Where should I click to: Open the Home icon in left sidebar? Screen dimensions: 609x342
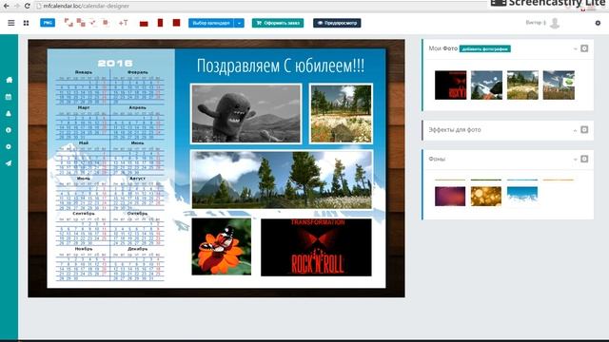tap(9, 80)
